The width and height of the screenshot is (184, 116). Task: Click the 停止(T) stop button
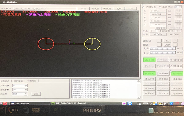[x=149, y=79]
